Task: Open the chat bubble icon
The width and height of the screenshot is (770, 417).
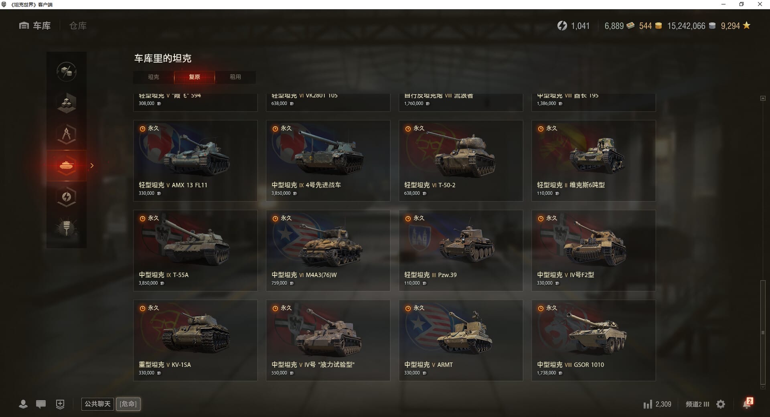Action: [41, 404]
